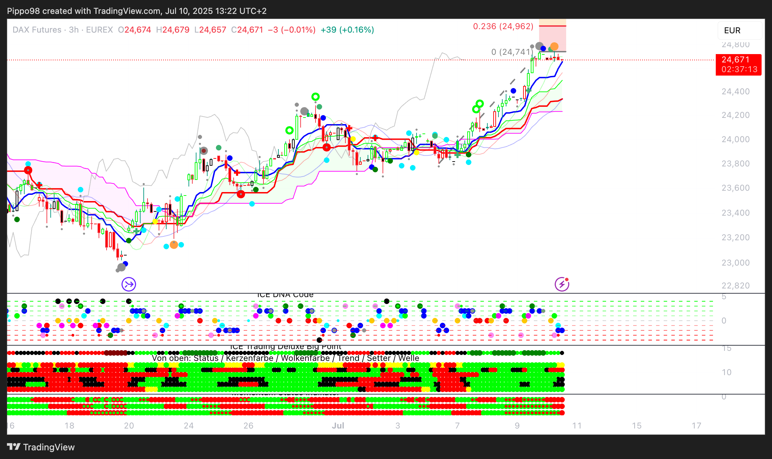This screenshot has width=772, height=459.
Task: Click the Pippo98 created with TradingView.com header
Action: coord(137,11)
